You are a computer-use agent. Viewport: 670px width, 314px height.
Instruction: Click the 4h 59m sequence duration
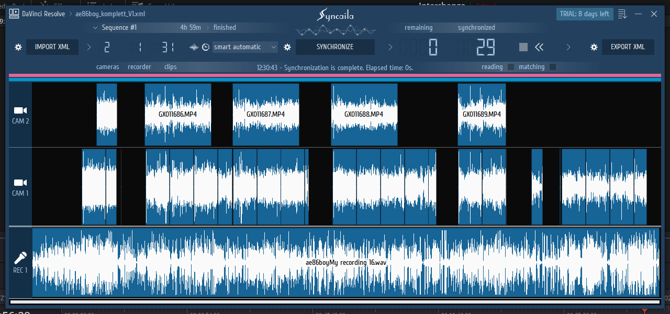pyautogui.click(x=191, y=28)
